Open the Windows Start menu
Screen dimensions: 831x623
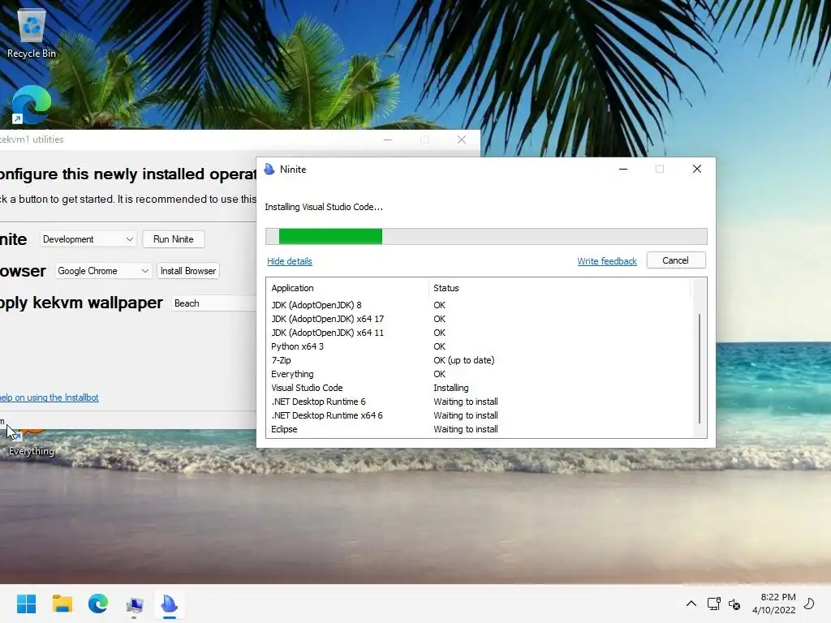click(27, 604)
